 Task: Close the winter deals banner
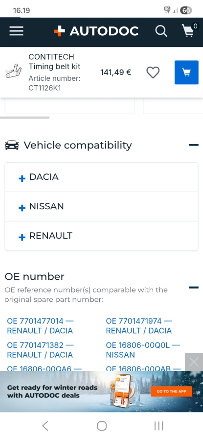point(194,362)
